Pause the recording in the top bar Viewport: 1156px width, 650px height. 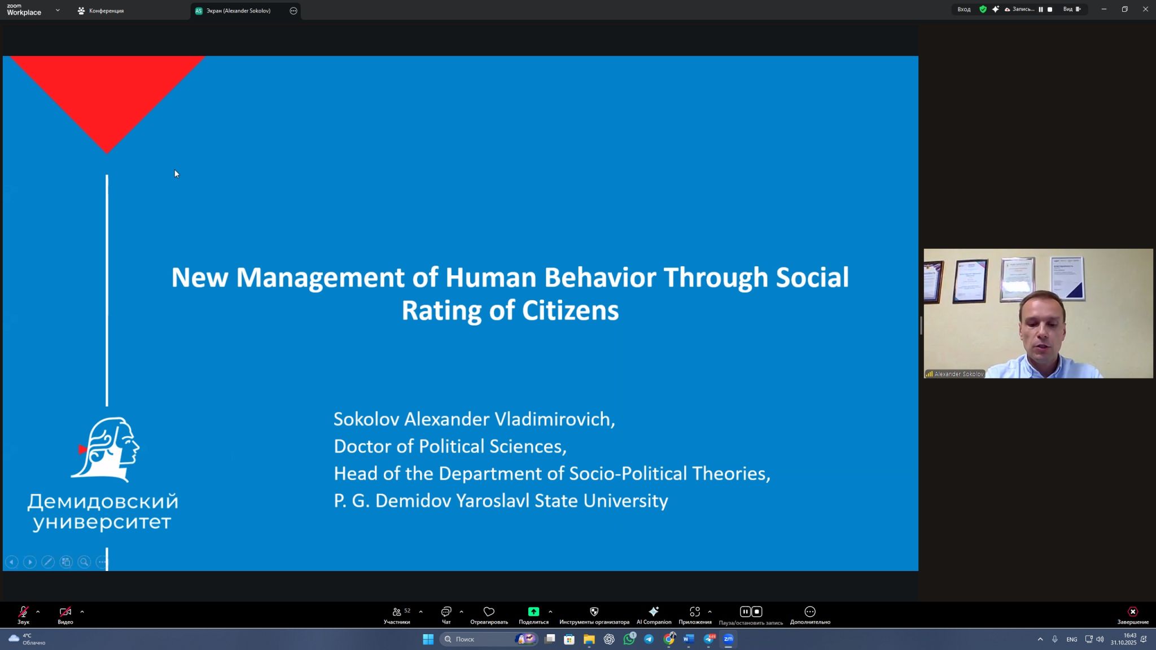pyautogui.click(x=1041, y=10)
